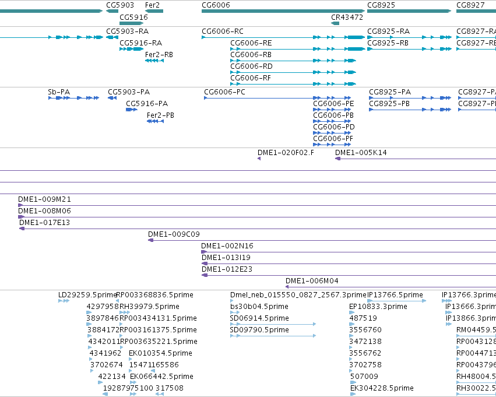The height and width of the screenshot is (397, 496).
Task: Click EST RH39979.5prime
Action: pyautogui.click(x=125, y=313)
